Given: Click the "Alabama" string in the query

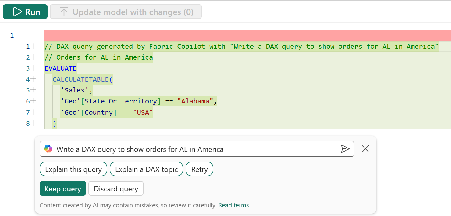Looking at the screenshot, I should 195,101.
